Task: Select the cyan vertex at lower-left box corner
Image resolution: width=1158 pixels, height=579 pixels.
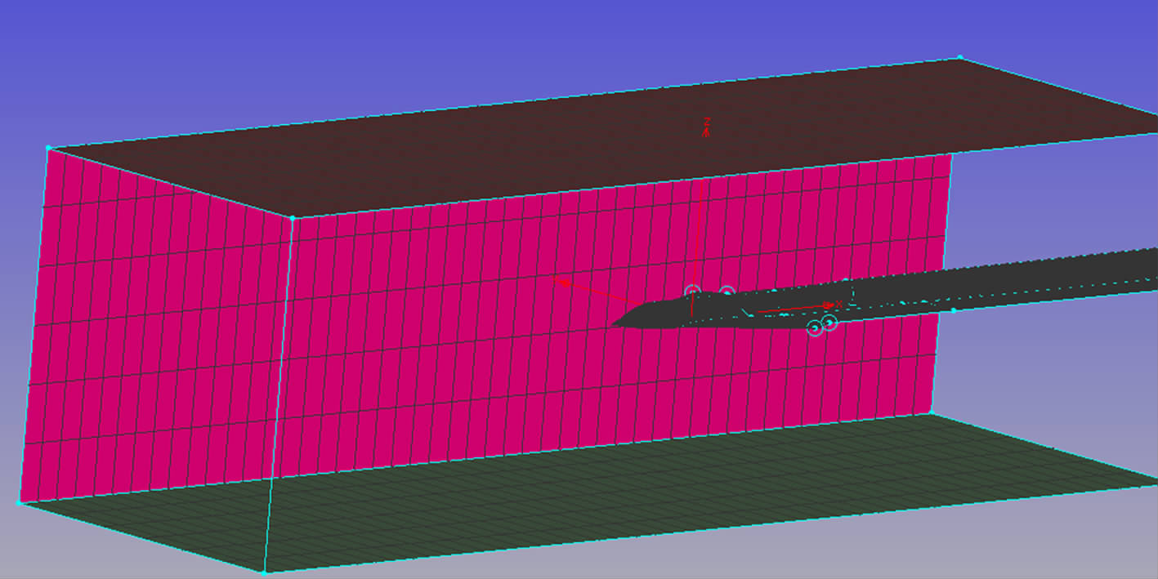Action: (20, 503)
